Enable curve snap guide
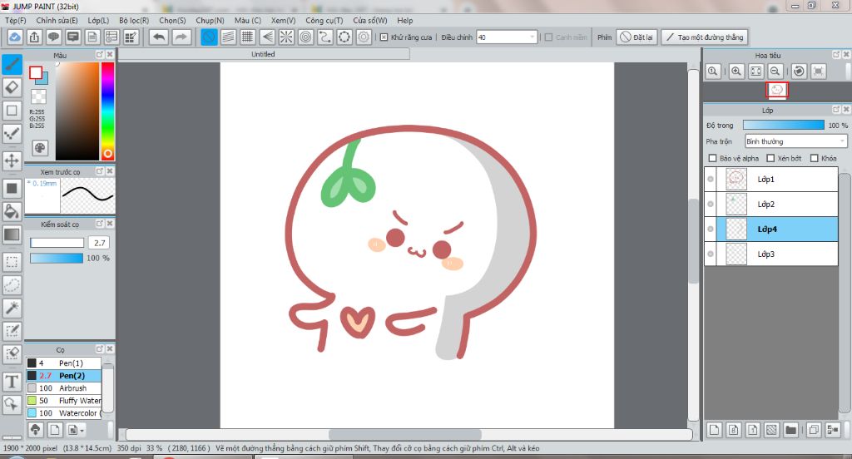Image resolution: width=852 pixels, height=459 pixels. click(x=325, y=37)
